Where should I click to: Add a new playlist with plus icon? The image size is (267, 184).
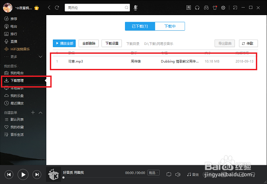point(33,112)
